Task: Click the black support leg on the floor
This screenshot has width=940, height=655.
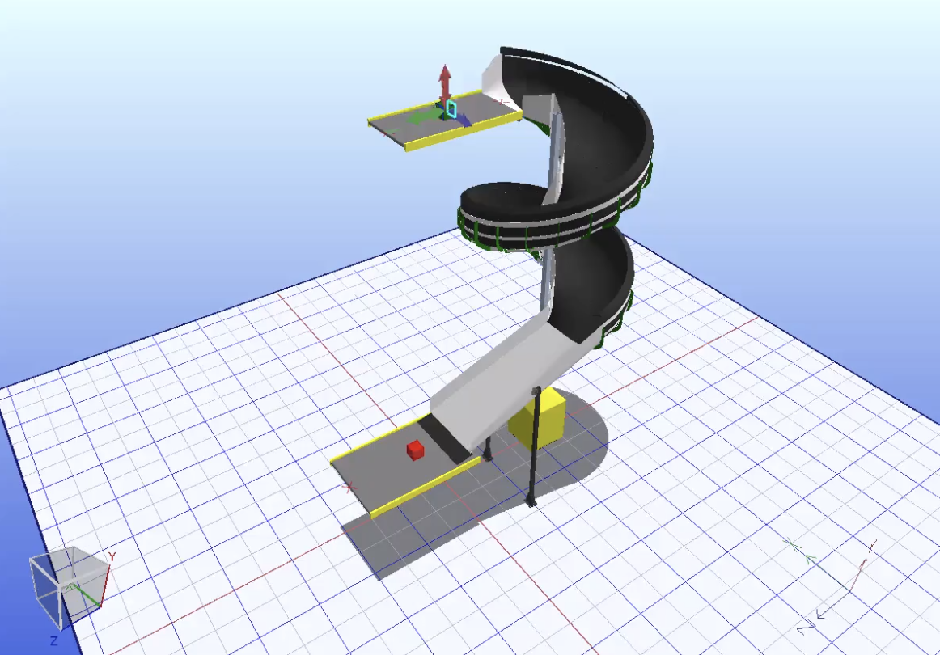Action: 533,453
